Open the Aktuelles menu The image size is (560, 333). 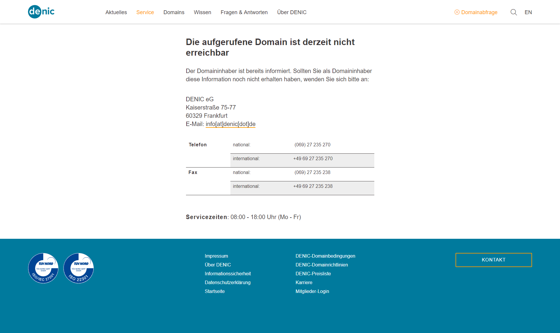(x=116, y=12)
